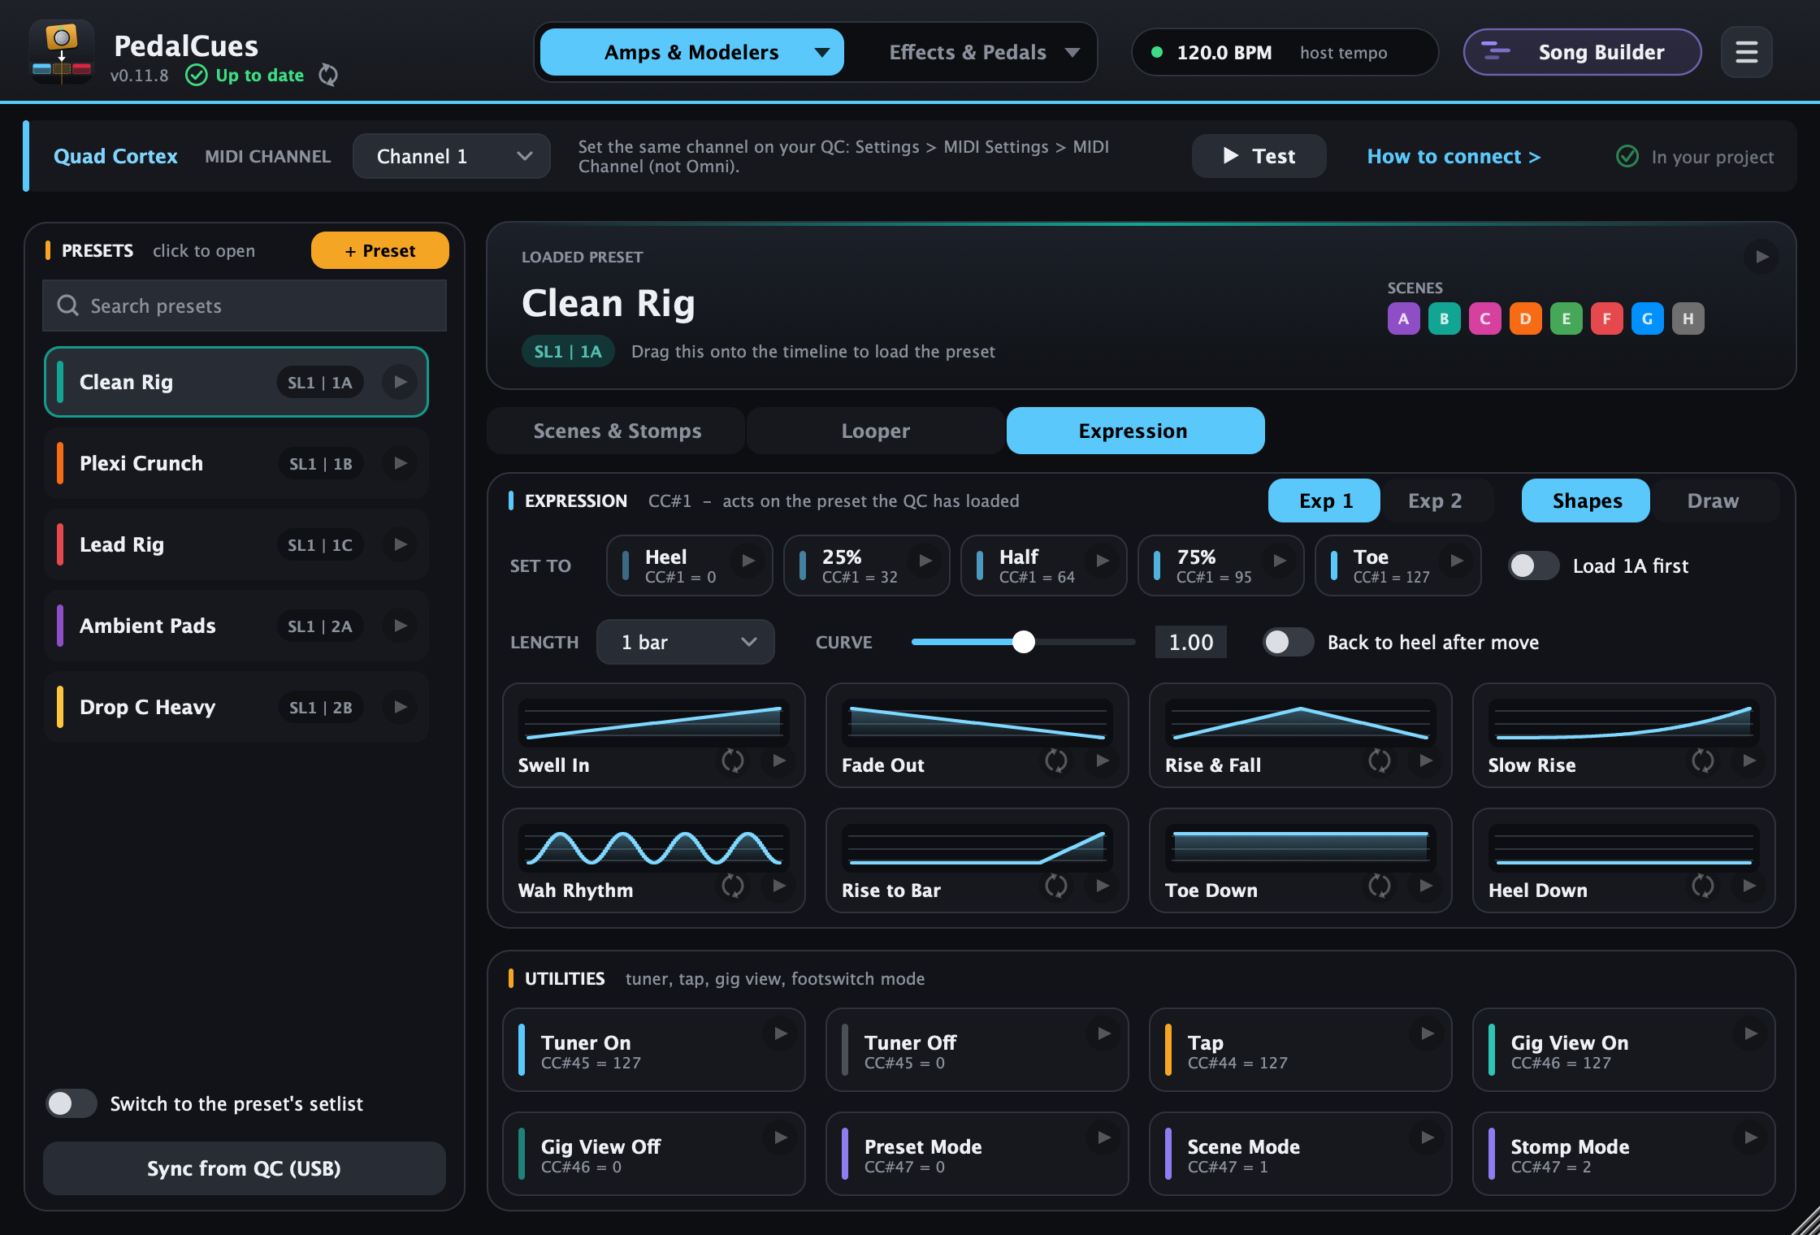1820x1235 pixels.
Task: Select scene D orange swatch
Action: click(x=1525, y=318)
